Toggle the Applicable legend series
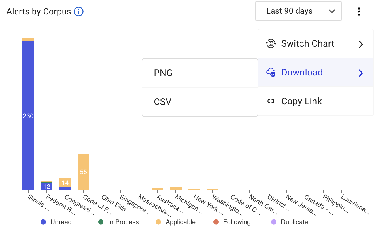Viewport: 378px width, 231px height. click(x=175, y=222)
